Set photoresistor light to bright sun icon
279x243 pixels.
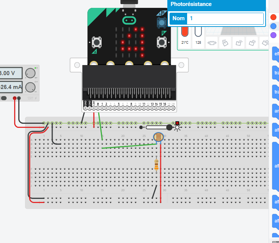pyautogui.click(x=177, y=127)
